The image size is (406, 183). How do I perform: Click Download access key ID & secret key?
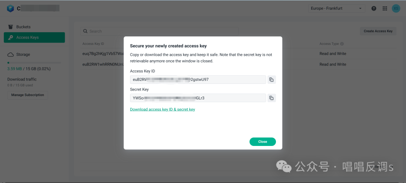tap(162, 109)
